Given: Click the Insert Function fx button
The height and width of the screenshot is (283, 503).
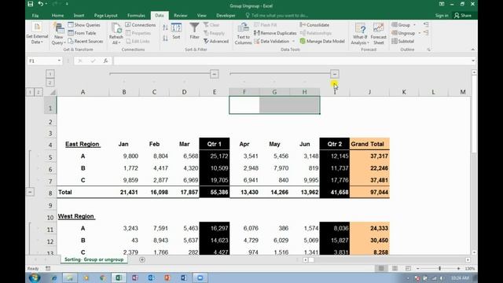Looking at the screenshot, I should pos(105,61).
